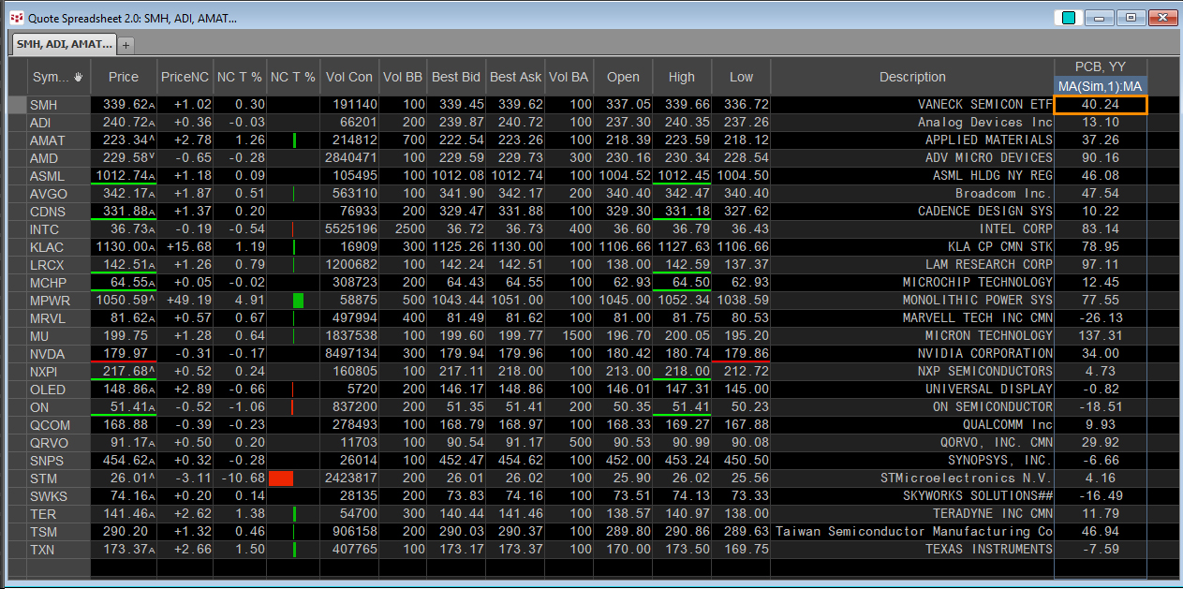Select the SMH, ADI, AMAT tab
Image resolution: width=1183 pixels, height=589 pixels.
coord(64,44)
